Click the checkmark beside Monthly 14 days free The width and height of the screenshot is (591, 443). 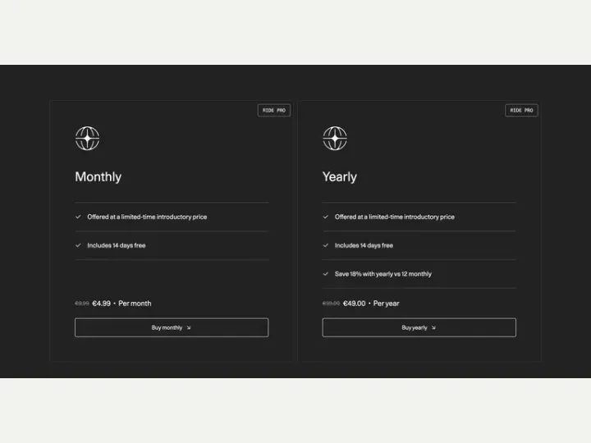pos(78,245)
